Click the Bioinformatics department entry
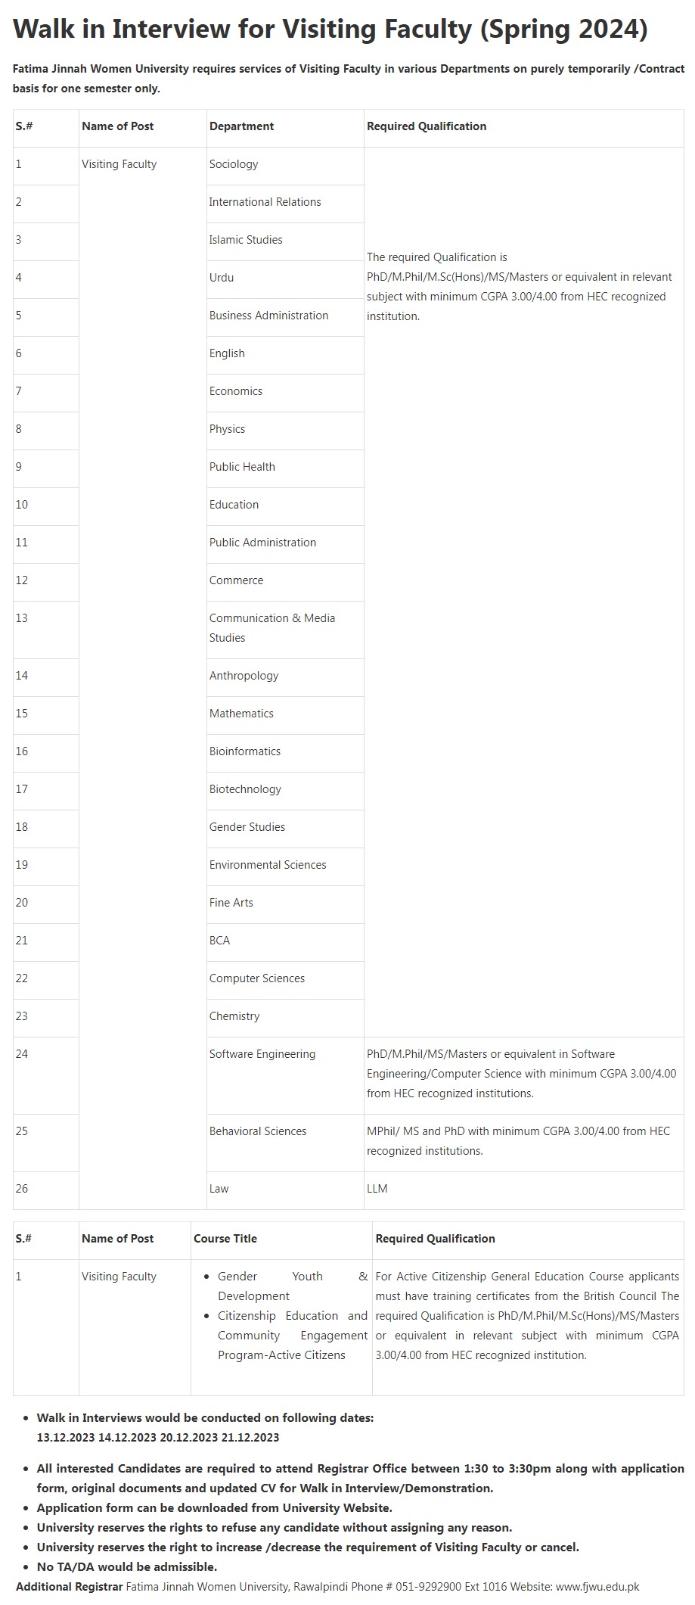Viewport: 695px width, 1605px height. pyautogui.click(x=245, y=751)
